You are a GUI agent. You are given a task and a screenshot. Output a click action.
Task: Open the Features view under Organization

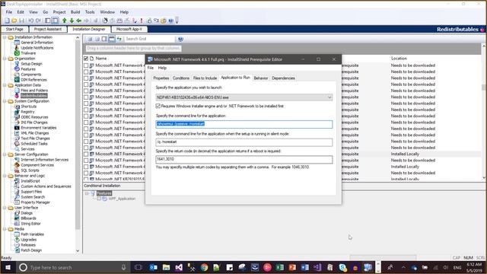pos(28,69)
